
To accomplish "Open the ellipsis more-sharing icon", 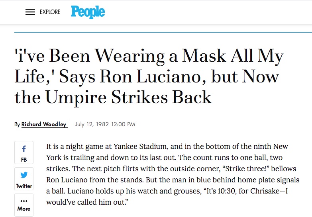I will tap(24, 201).
